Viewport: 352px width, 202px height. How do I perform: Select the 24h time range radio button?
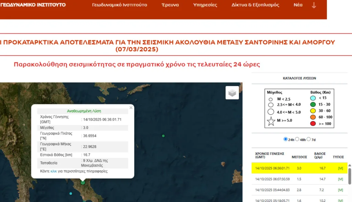click(x=285, y=139)
